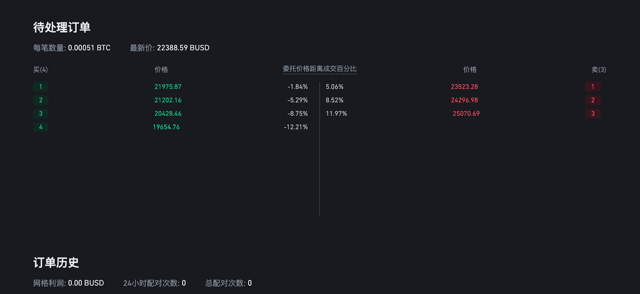The width and height of the screenshot is (640, 294).
Task: Click sell order badge number 1
Action: pyautogui.click(x=593, y=87)
